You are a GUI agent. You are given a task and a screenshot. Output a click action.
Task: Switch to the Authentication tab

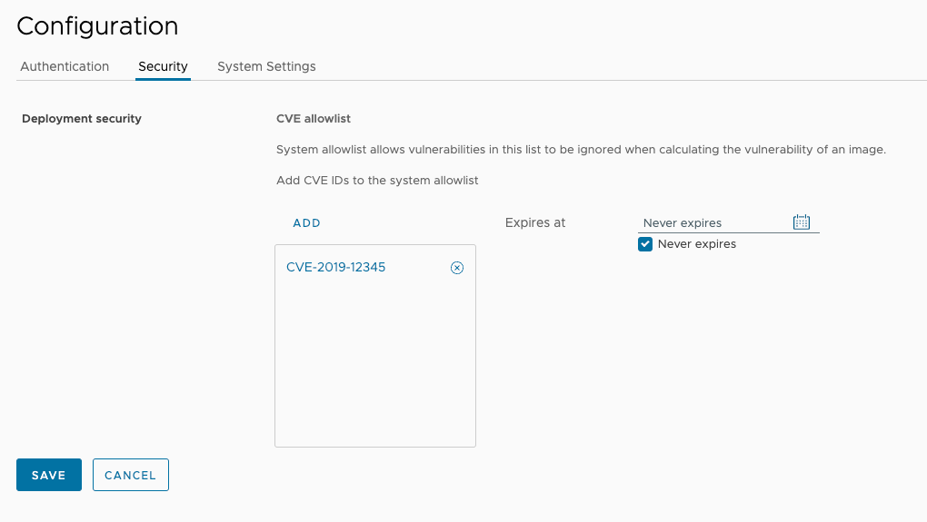65,66
